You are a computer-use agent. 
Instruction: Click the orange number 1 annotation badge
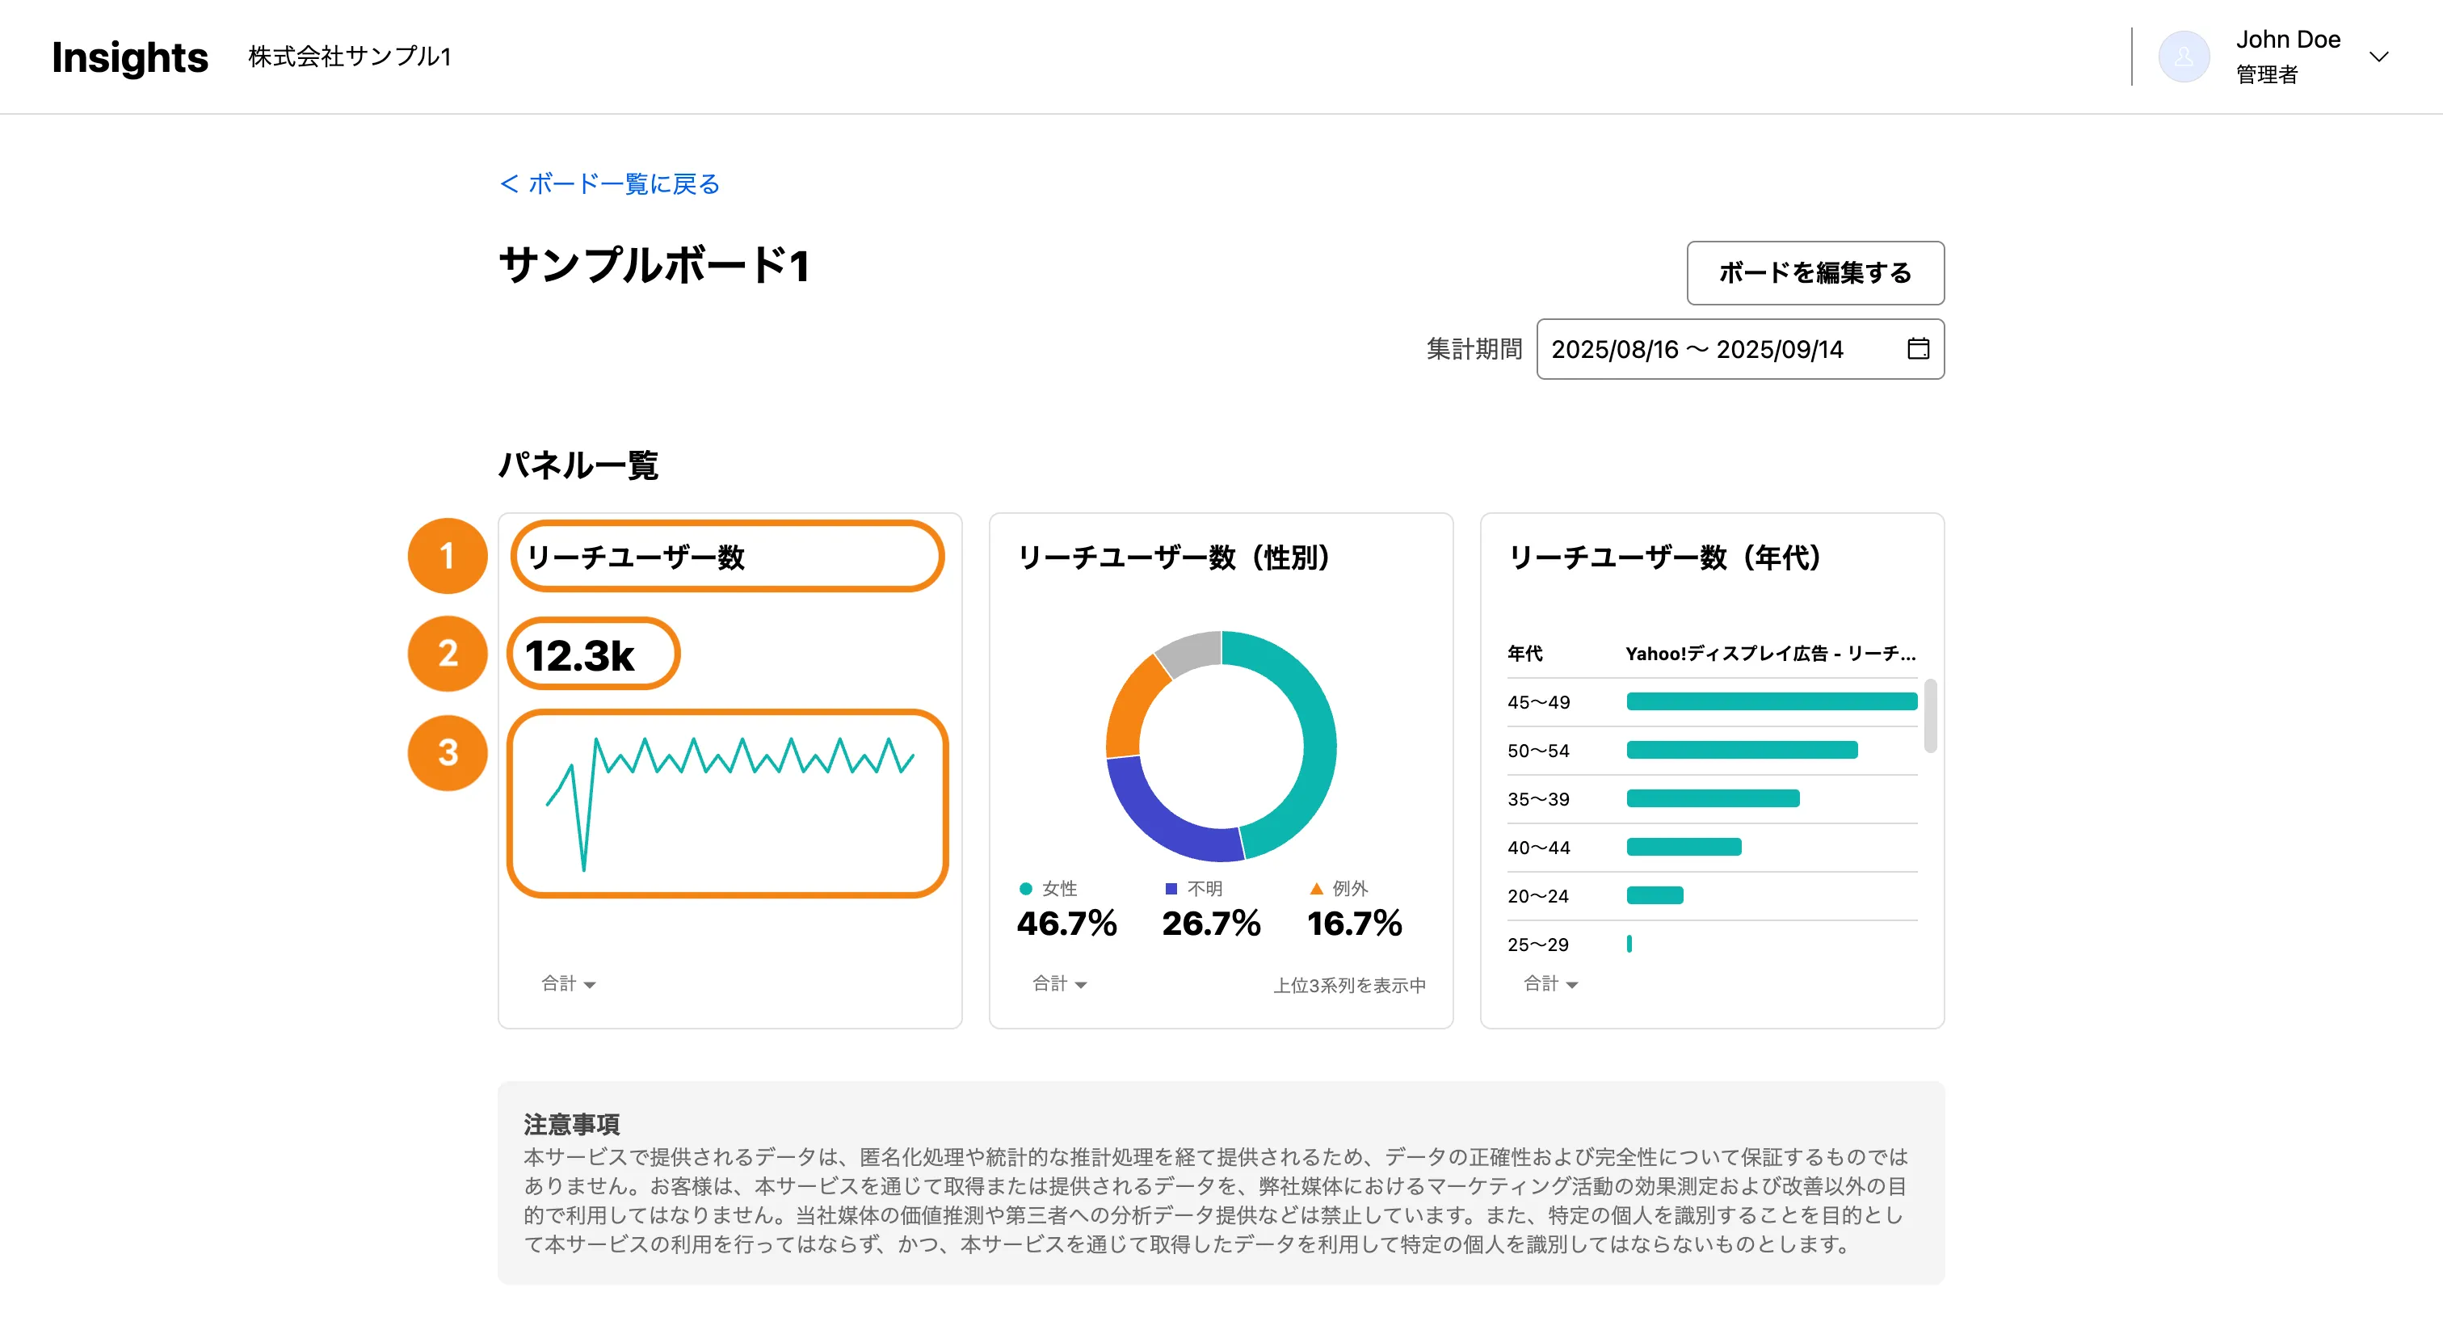447,556
